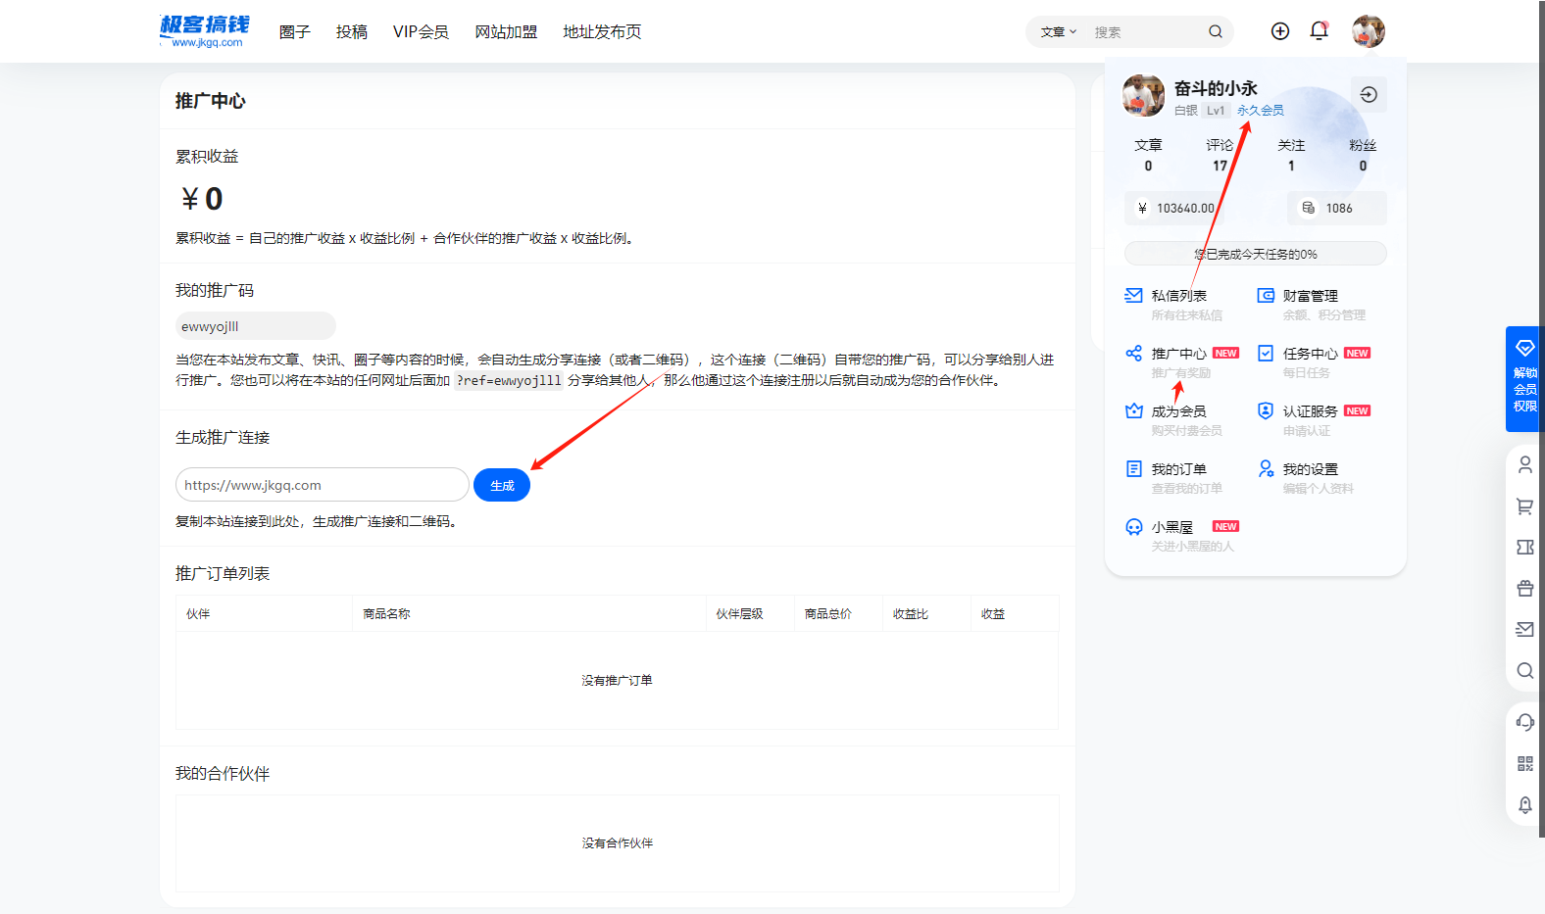Viewport: 1545px width, 914px height.
Task: Open 认证服务 shield entry
Action: click(x=1314, y=420)
